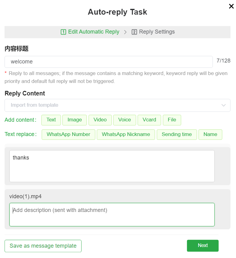Add a Video to the reply content
236x258 pixels.
(100, 120)
